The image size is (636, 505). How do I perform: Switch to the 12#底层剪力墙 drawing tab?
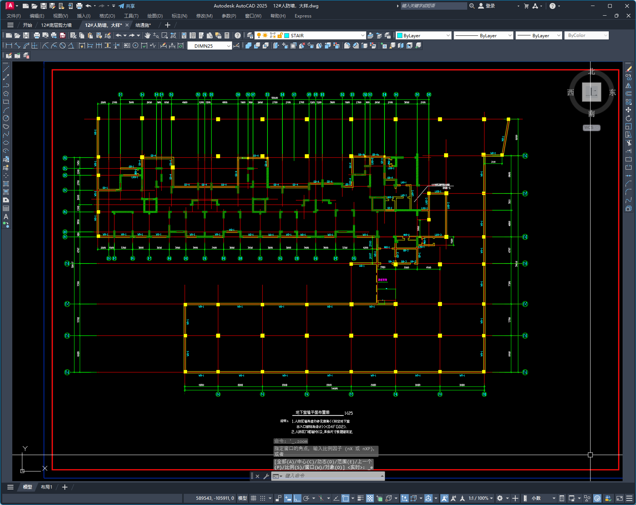click(x=56, y=25)
